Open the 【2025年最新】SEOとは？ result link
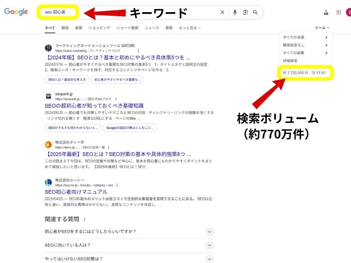 click(x=118, y=154)
